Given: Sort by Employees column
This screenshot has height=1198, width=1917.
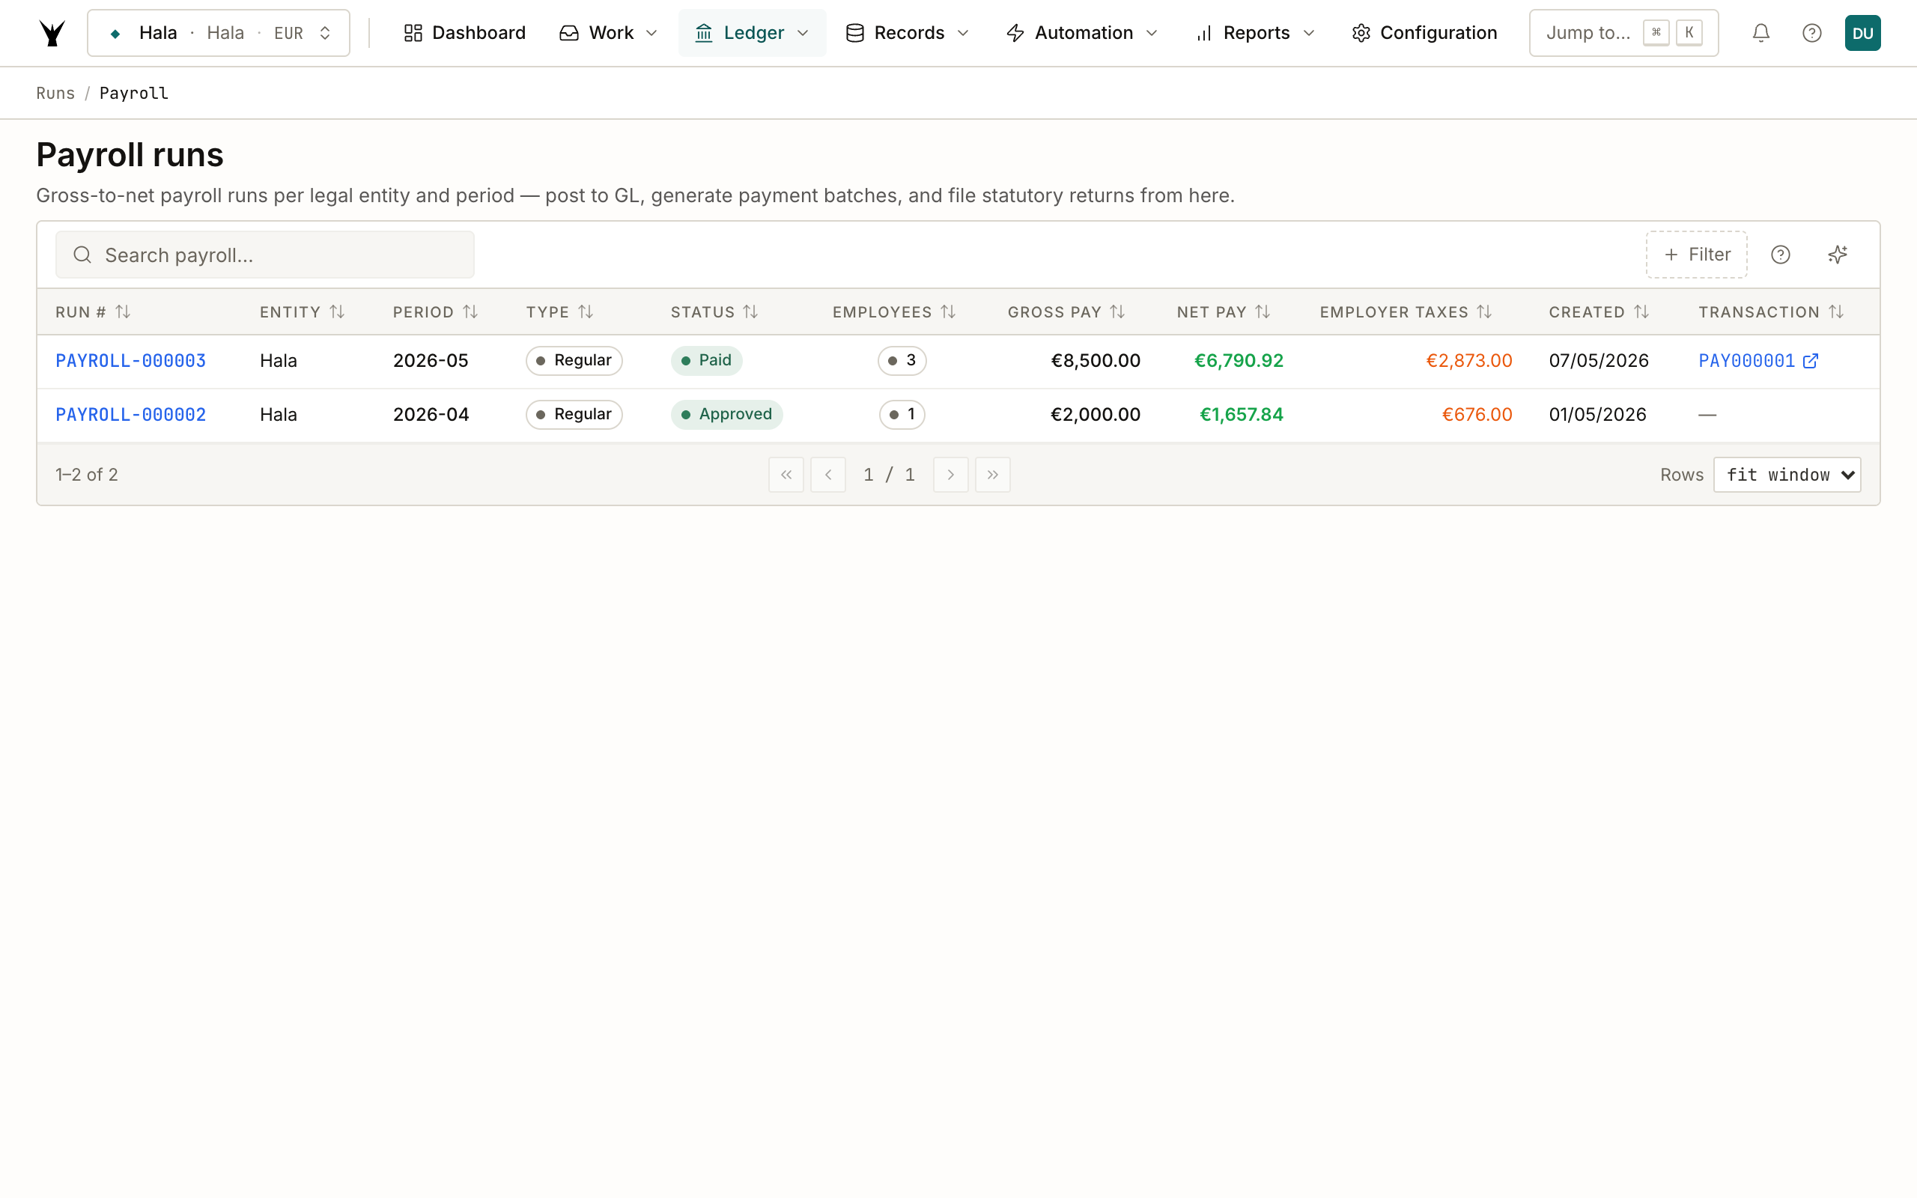Looking at the screenshot, I should [x=893, y=312].
